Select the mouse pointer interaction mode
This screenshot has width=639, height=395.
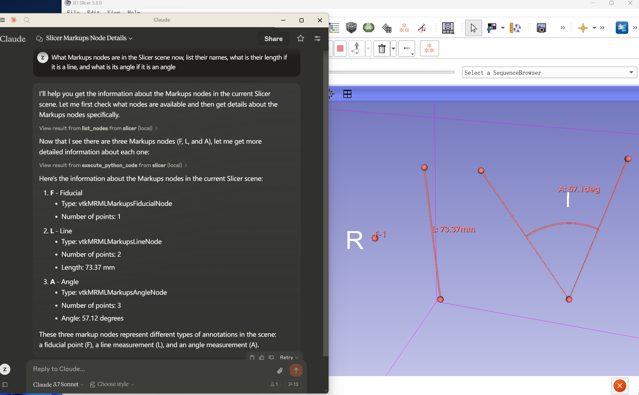pyautogui.click(x=473, y=28)
